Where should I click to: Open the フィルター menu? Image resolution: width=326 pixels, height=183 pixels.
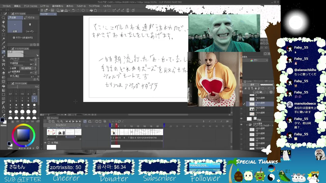(81, 6)
